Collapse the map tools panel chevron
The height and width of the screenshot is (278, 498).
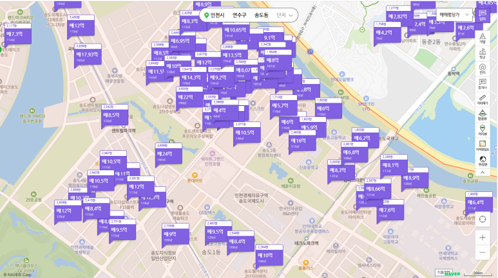[x=483, y=173]
